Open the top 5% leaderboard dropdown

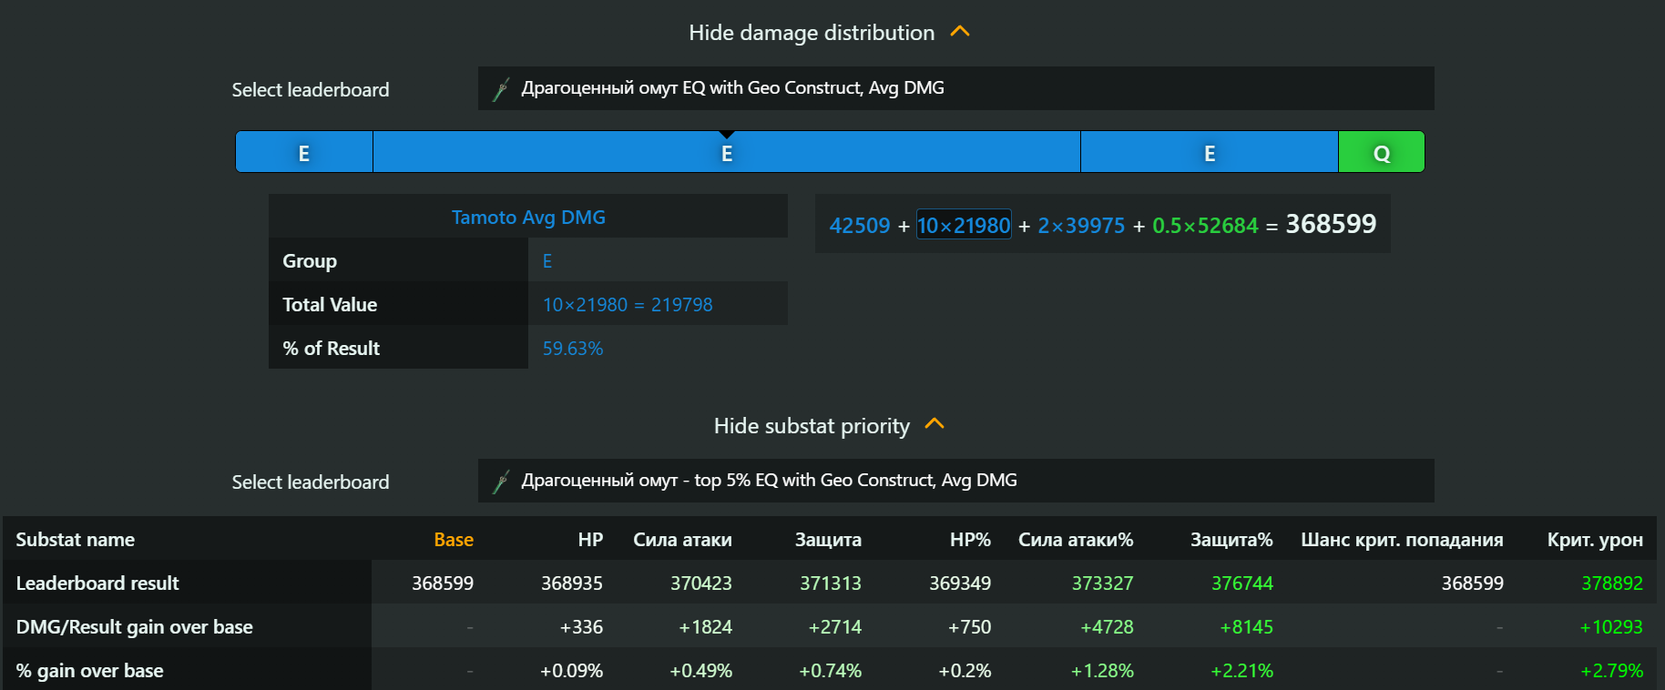[955, 481]
